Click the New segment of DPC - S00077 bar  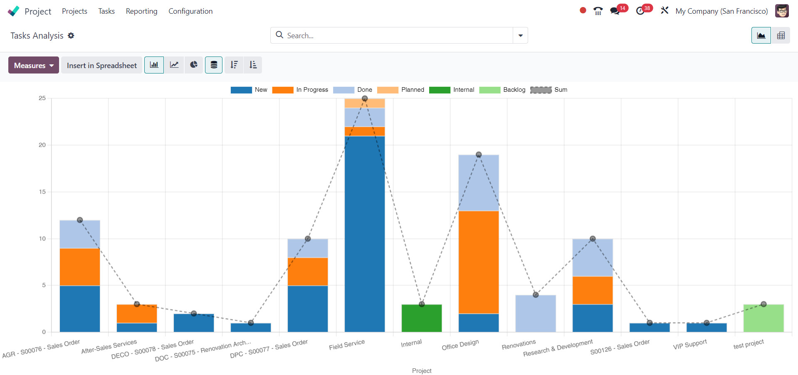(308, 309)
